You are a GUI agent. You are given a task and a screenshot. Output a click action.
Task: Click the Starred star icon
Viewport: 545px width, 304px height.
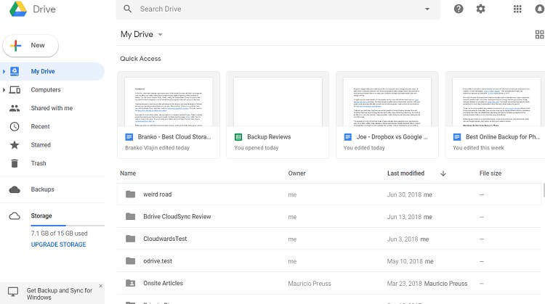pyautogui.click(x=15, y=144)
